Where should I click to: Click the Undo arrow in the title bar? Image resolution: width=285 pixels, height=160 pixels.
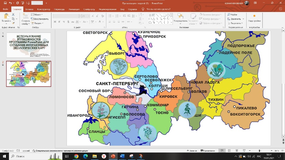(10, 3)
